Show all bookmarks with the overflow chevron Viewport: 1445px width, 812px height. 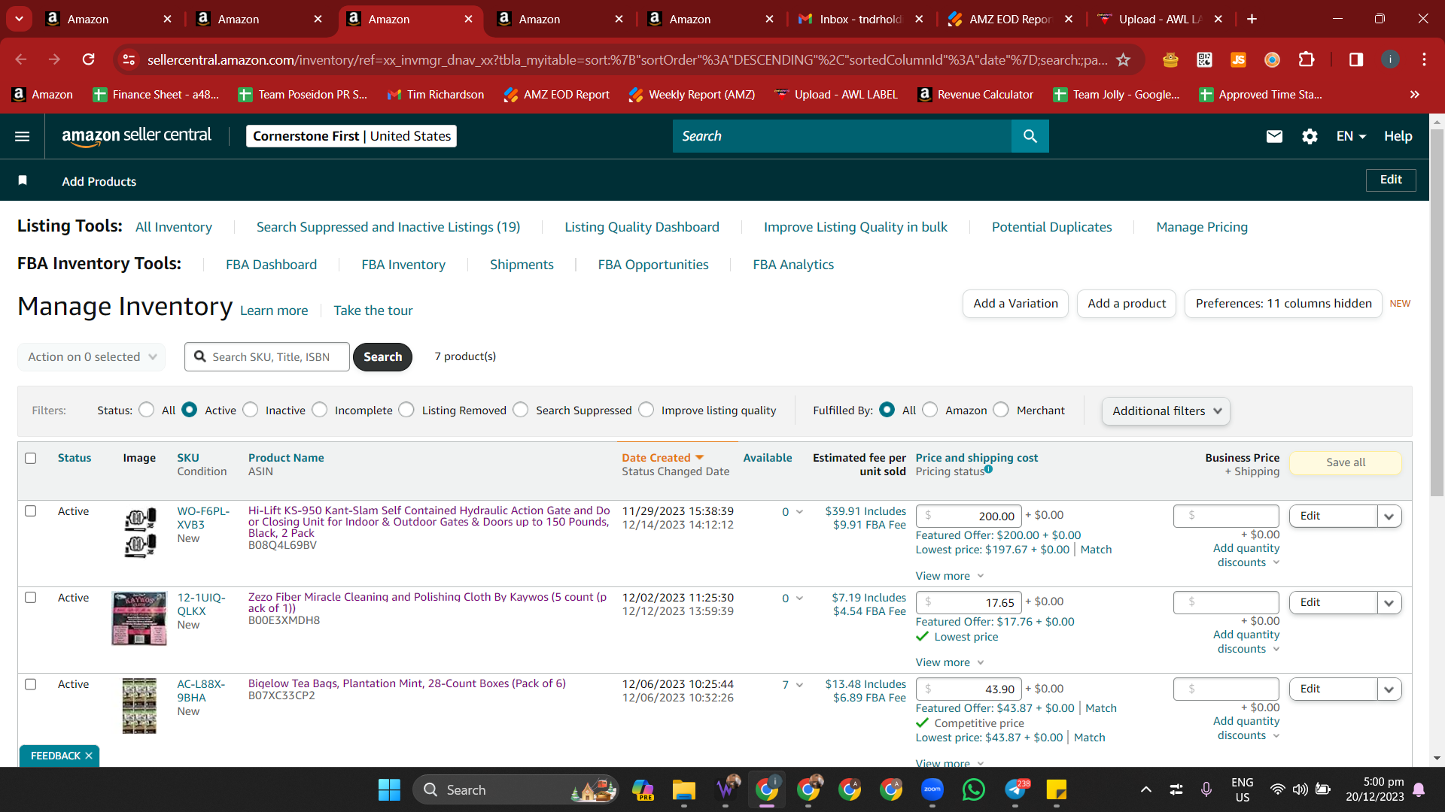(1415, 94)
